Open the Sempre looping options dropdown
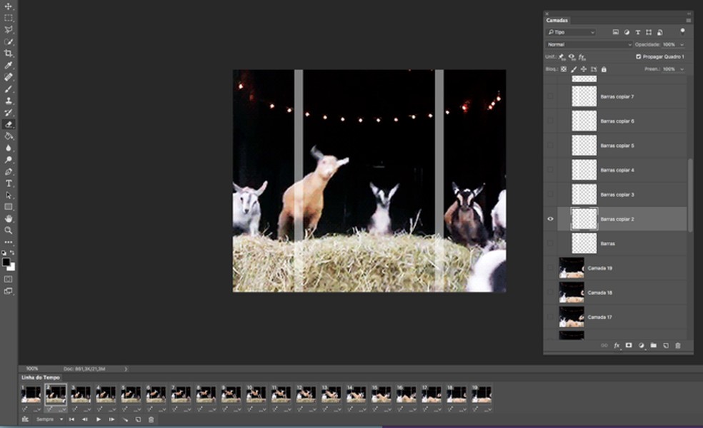The width and height of the screenshot is (703, 428). 47,419
